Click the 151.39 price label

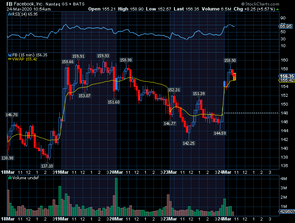[199, 93]
